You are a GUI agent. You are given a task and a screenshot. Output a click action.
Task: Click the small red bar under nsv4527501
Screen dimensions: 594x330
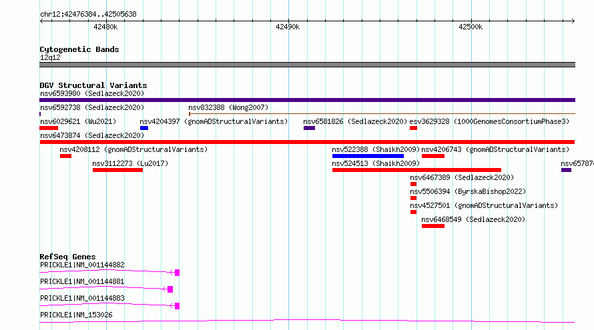[x=413, y=212]
